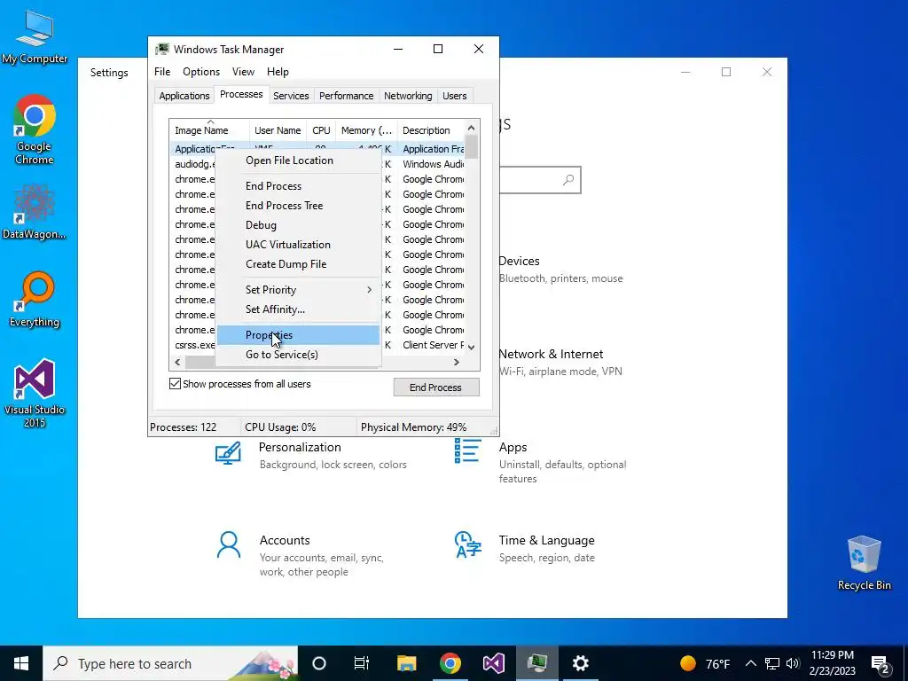Click the Personalization icon in Settings

(228, 453)
